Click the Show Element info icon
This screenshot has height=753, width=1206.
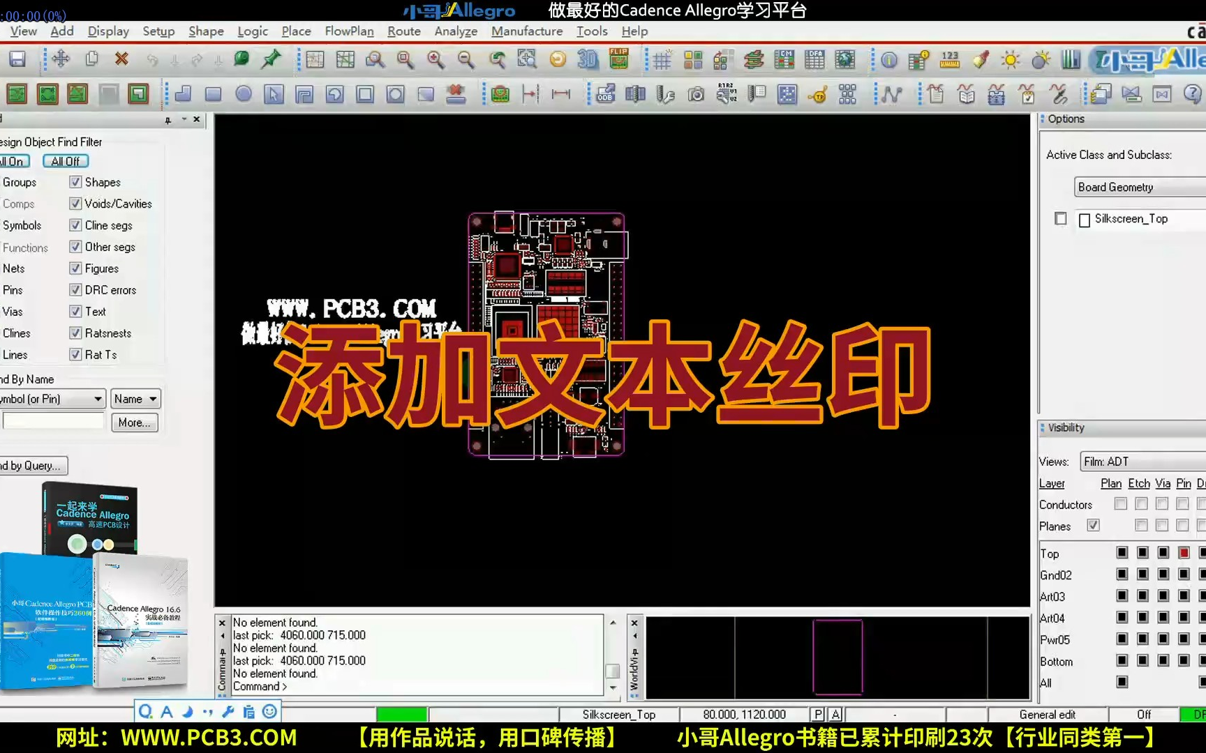point(888,60)
